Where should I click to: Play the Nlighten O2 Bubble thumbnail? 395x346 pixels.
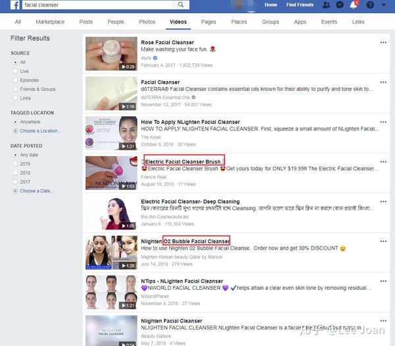111,252
